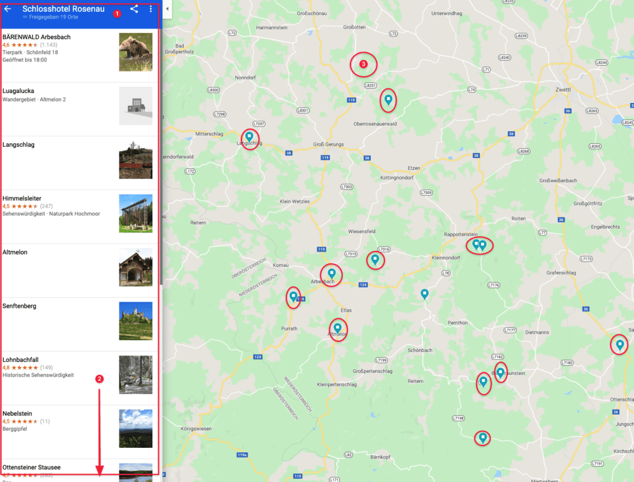
Task: Click the Altmelon chapel thumbnail
Action: point(136,267)
